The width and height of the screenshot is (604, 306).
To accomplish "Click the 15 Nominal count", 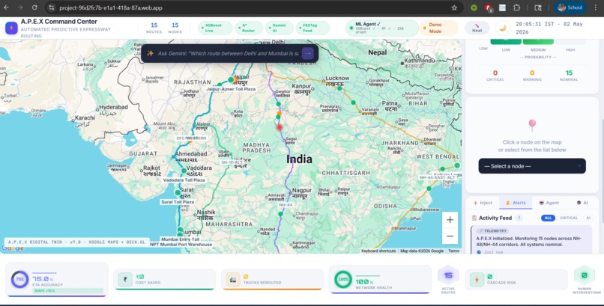I will pos(569,73).
